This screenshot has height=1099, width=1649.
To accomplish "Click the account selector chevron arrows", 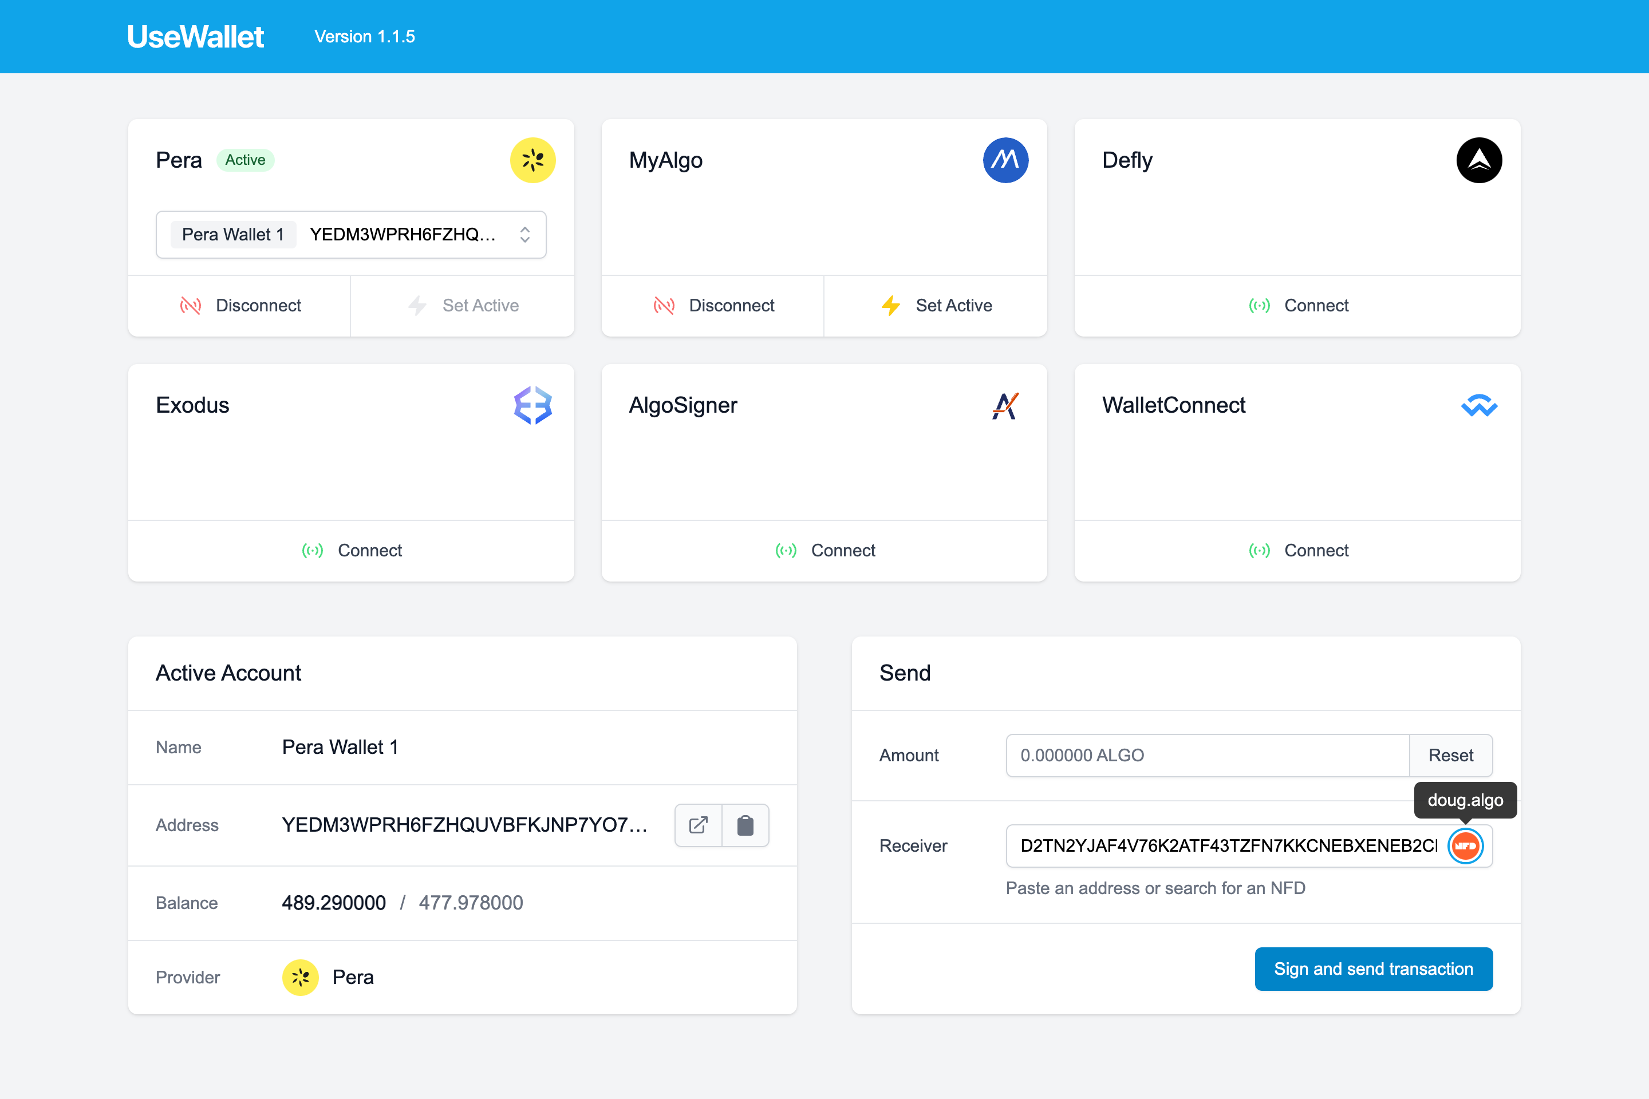I will click(524, 235).
